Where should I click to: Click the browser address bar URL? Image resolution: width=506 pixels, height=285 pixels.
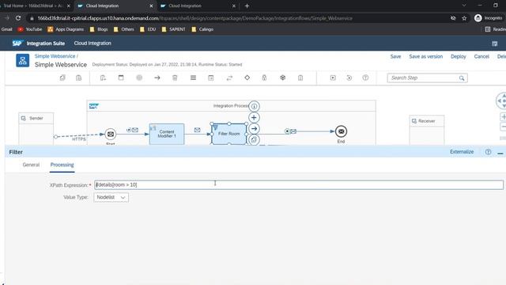click(195, 18)
